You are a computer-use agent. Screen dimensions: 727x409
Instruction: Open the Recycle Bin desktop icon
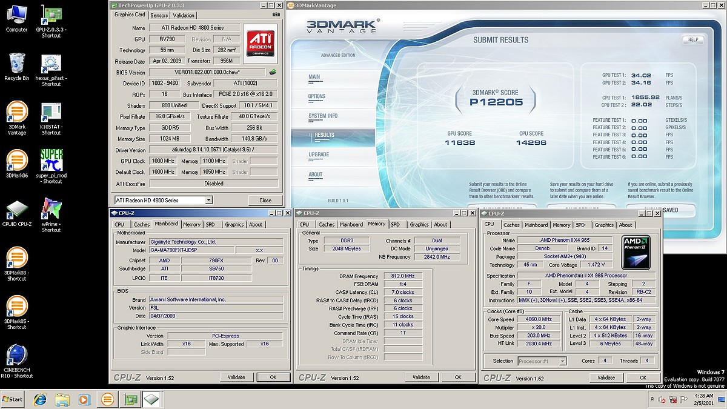click(x=16, y=63)
